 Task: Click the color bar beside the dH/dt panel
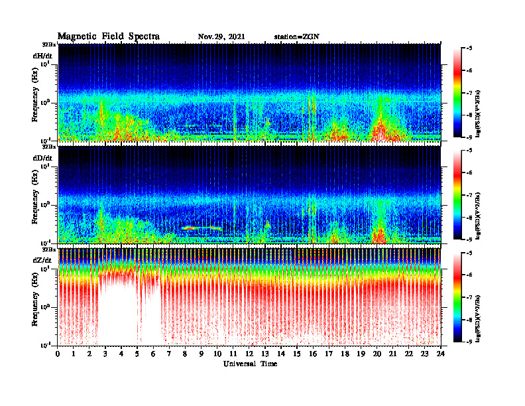(457, 93)
